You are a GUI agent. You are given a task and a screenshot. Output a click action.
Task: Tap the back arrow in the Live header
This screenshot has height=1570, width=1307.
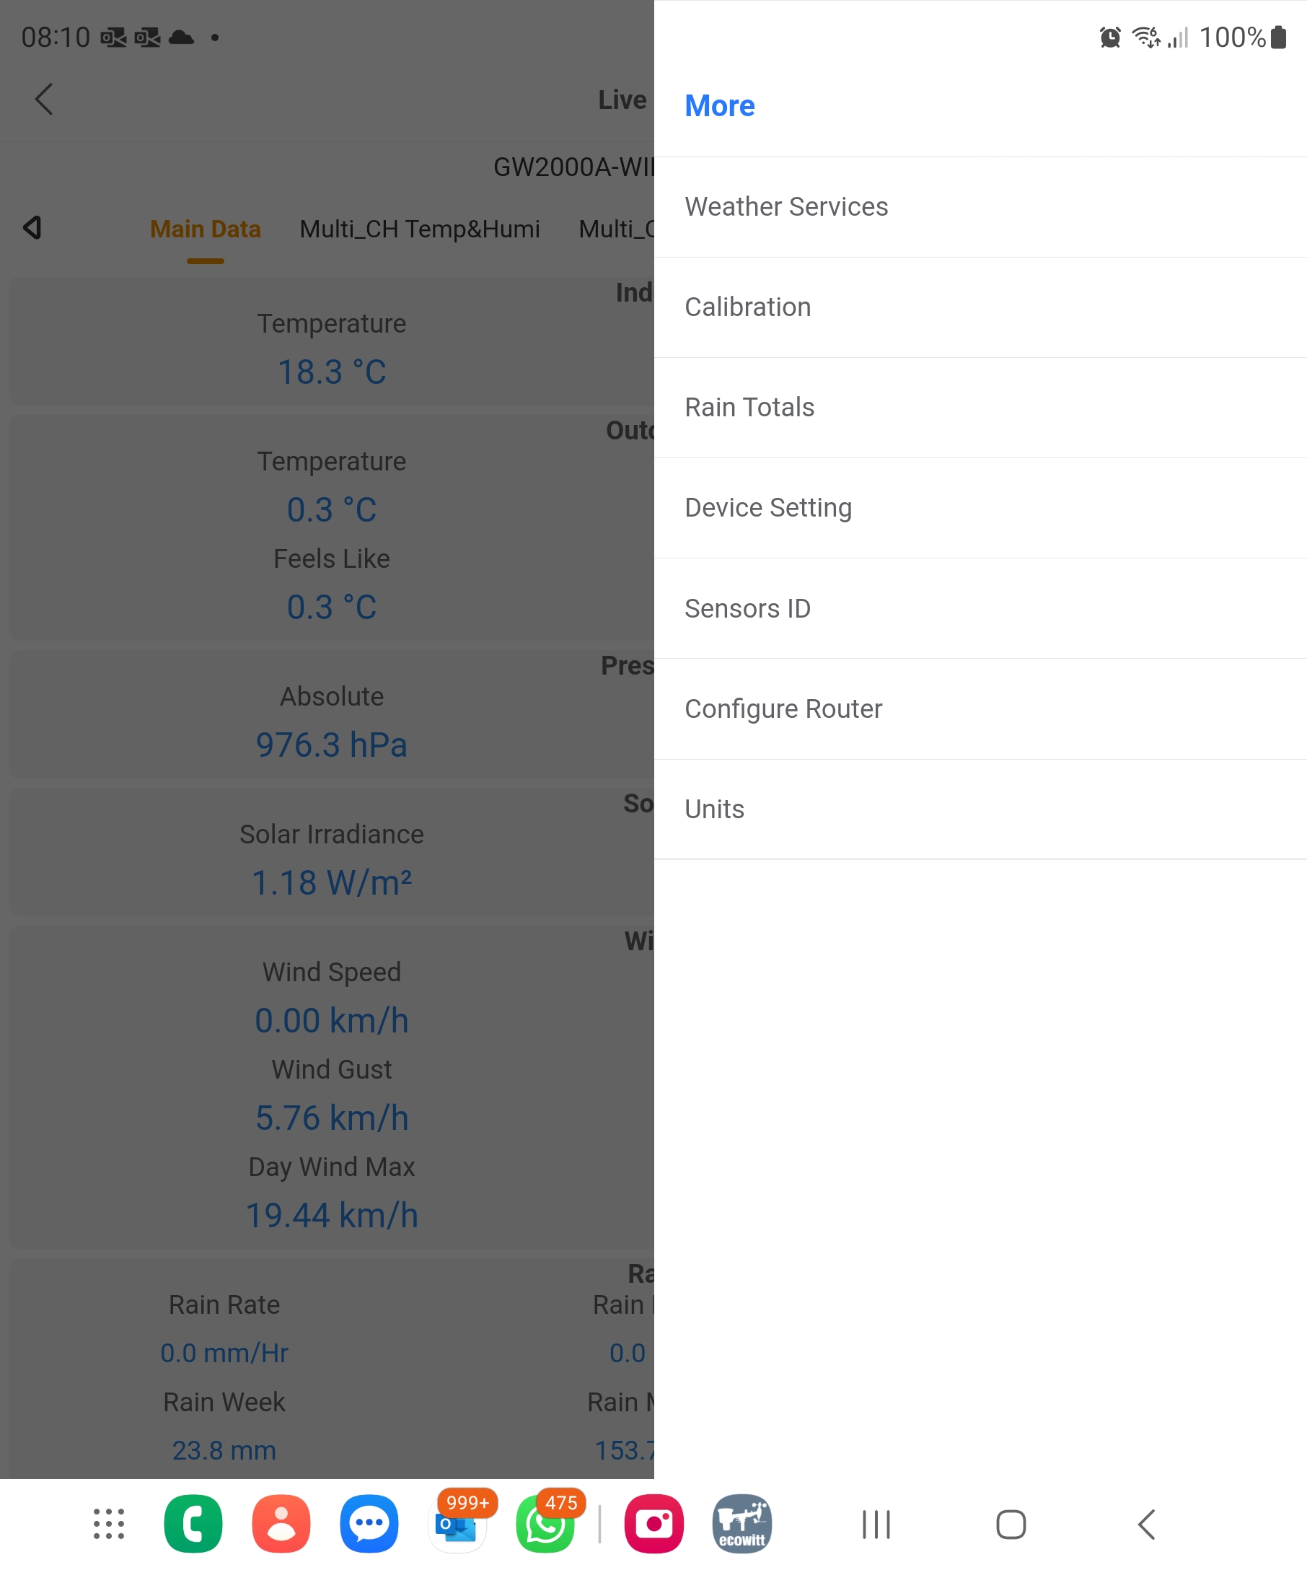[x=44, y=100]
